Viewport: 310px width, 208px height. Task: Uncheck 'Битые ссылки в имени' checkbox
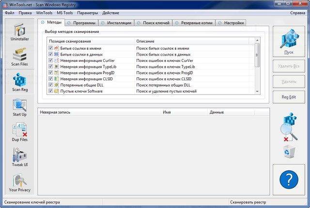click(50, 49)
